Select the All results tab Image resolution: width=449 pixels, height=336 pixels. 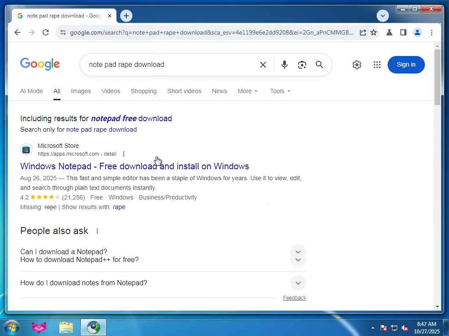(57, 91)
